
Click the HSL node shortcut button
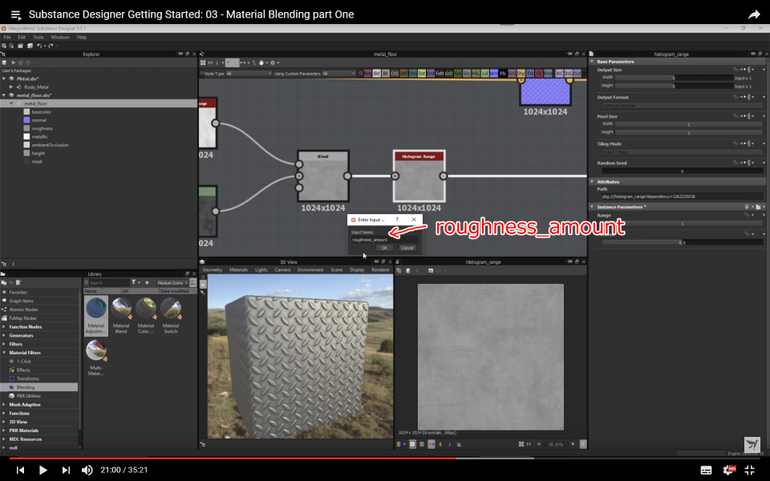tap(476, 73)
